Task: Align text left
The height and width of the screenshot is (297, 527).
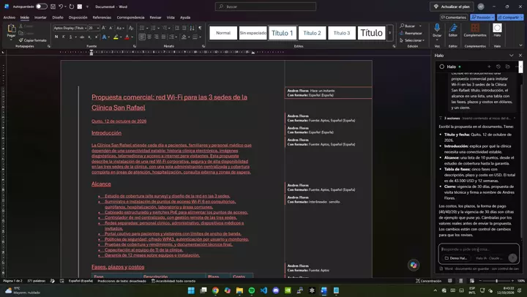Action: 142,37
